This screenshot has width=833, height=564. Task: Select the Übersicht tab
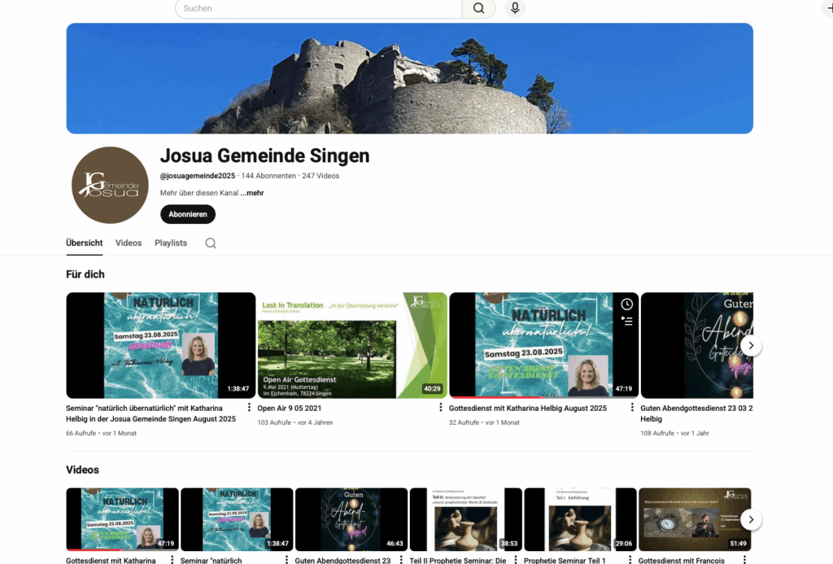point(84,243)
